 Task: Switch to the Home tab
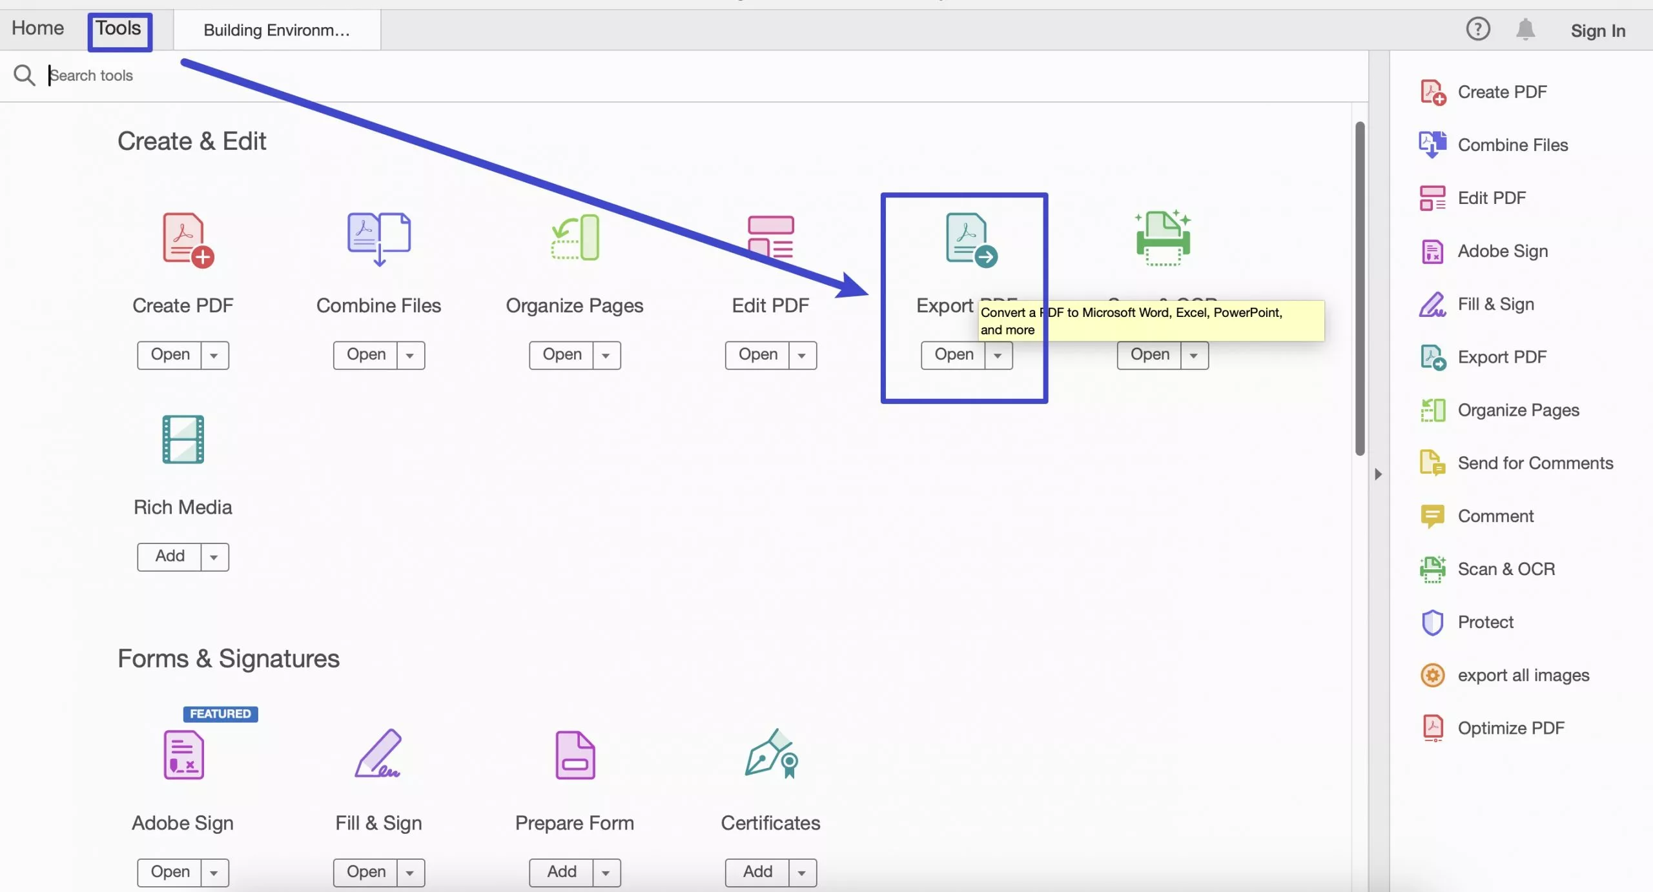coord(37,28)
